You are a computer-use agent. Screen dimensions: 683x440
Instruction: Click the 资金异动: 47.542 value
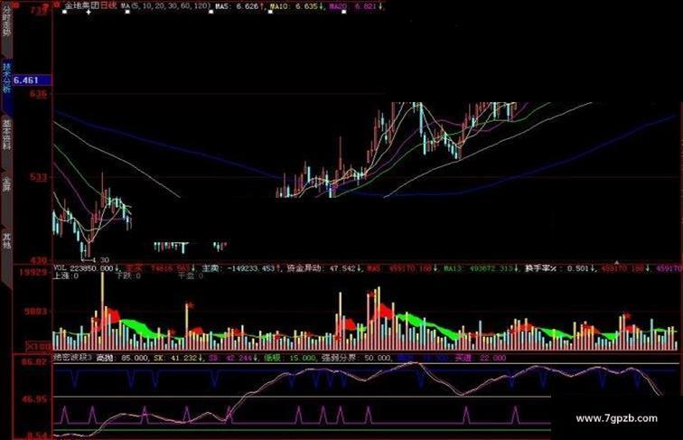click(x=323, y=268)
